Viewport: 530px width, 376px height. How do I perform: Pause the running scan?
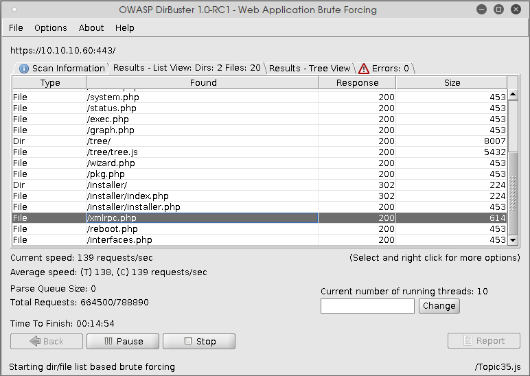click(123, 341)
